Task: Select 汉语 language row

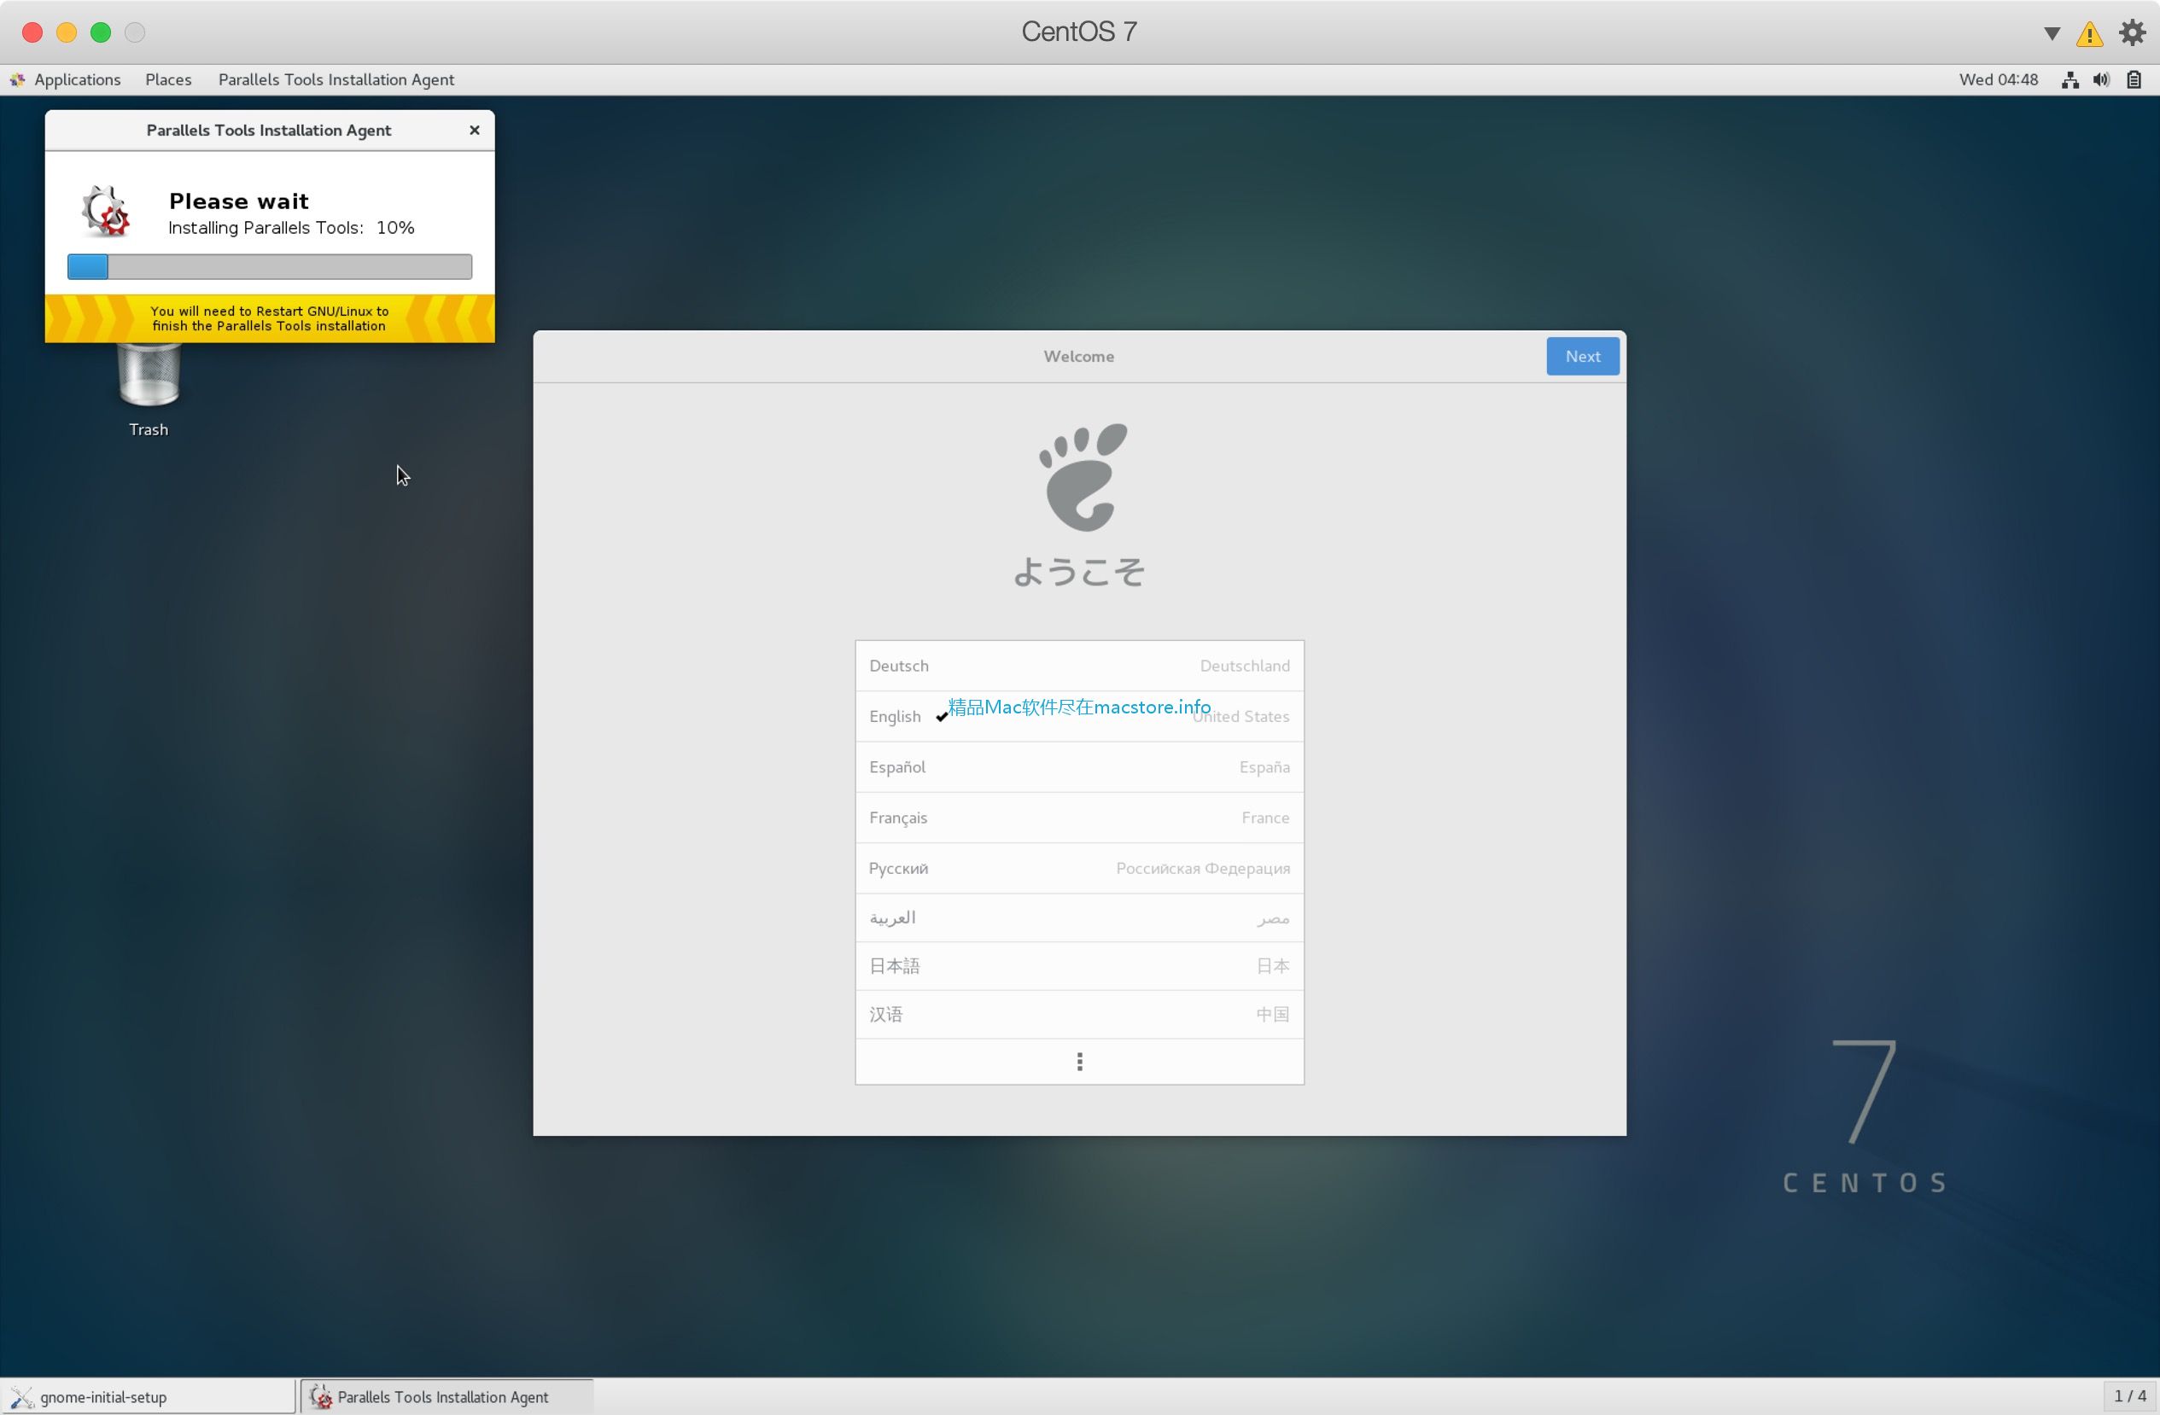Action: click(x=1079, y=1014)
